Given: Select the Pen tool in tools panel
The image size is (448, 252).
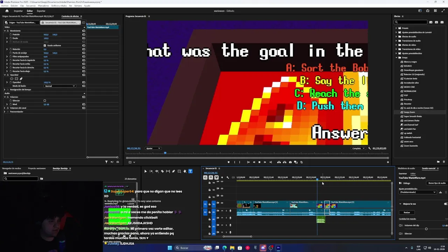Looking at the screenshot, I should coord(174,171).
